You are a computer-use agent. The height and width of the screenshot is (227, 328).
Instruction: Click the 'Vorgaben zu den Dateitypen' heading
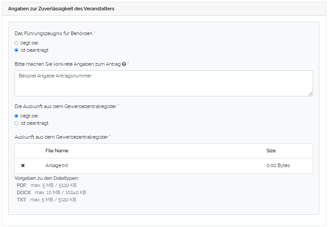coord(46,178)
